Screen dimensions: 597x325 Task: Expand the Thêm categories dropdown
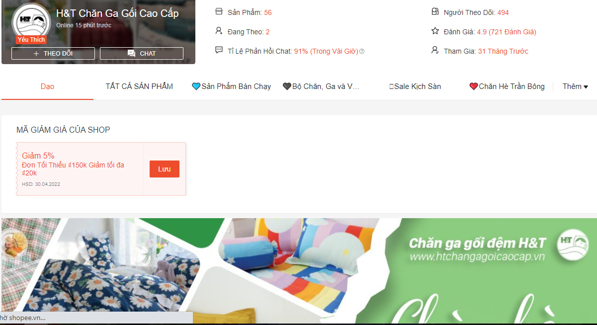(575, 86)
